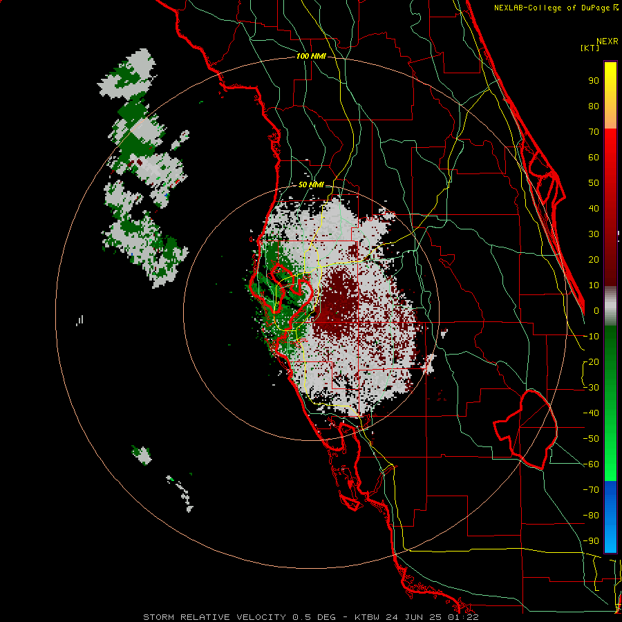The width and height of the screenshot is (622, 622).
Task: Click the -50 value on velocity scale
Action: click(x=591, y=439)
